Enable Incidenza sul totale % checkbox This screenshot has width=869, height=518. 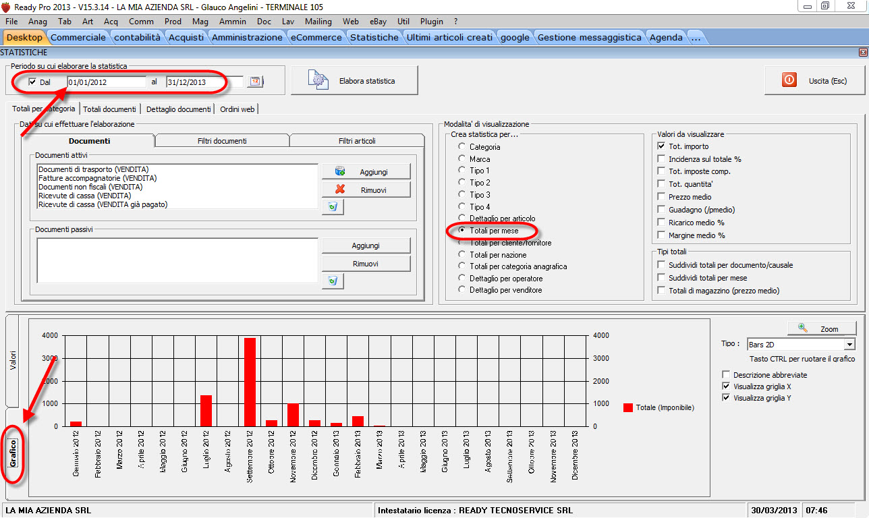[x=663, y=159]
